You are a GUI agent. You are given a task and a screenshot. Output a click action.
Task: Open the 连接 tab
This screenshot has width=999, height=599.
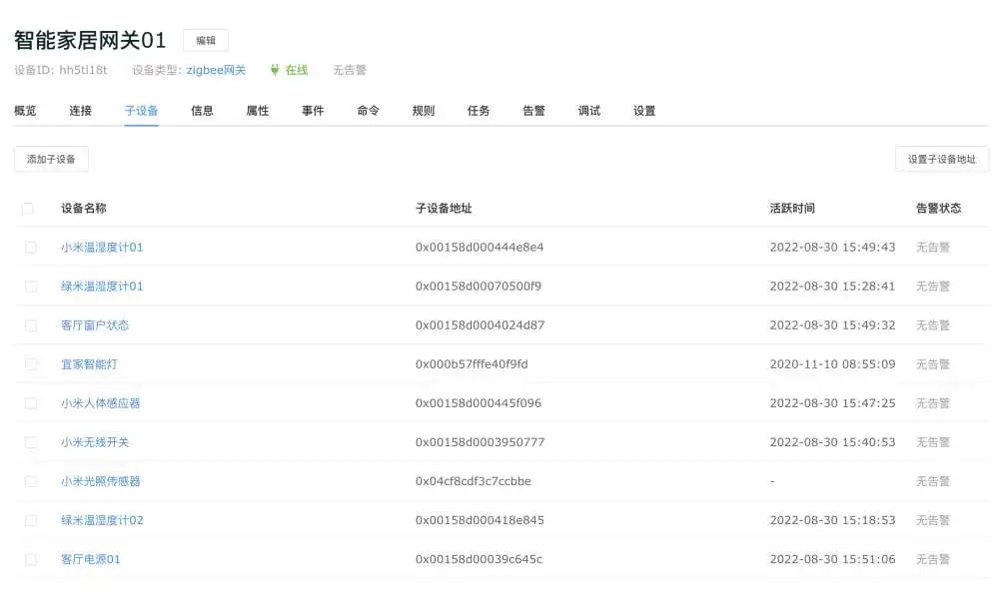point(80,111)
